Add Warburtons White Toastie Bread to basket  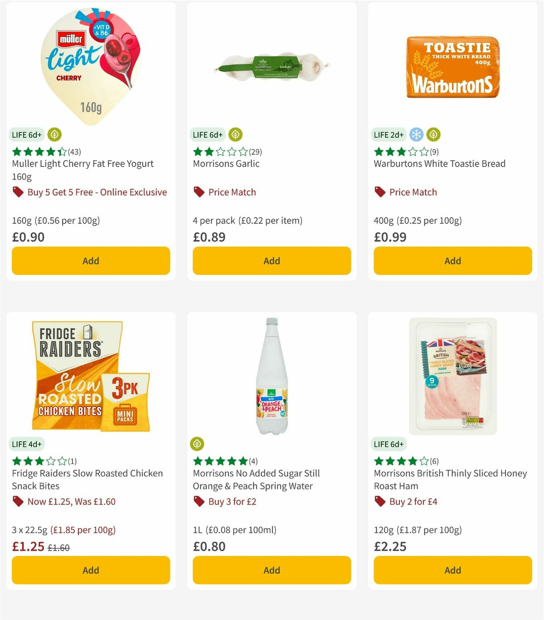click(452, 261)
